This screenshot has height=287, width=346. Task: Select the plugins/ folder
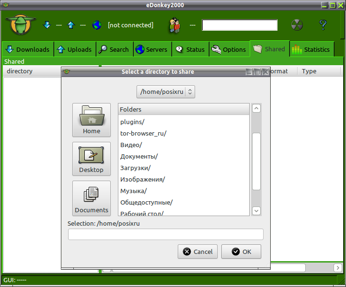click(184, 122)
